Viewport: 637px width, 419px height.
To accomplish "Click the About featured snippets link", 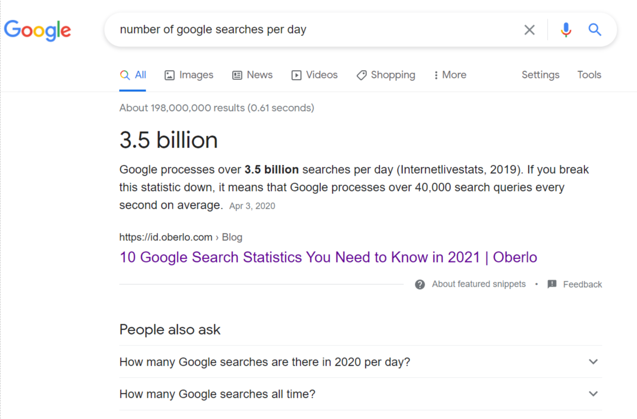I will (478, 284).
